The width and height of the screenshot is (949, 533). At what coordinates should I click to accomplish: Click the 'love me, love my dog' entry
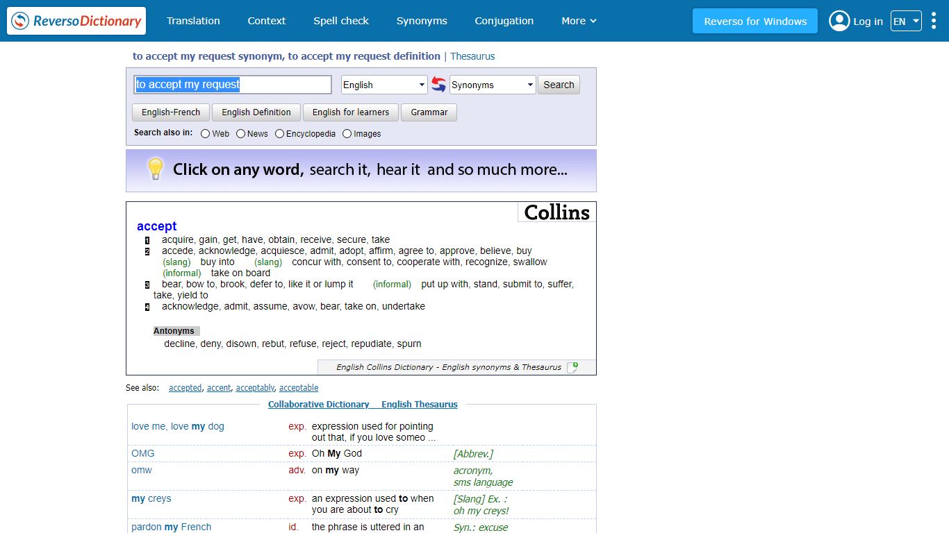178,426
